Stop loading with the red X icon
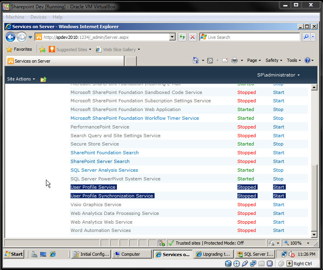This screenshot has width=323, height=270. tap(192, 37)
